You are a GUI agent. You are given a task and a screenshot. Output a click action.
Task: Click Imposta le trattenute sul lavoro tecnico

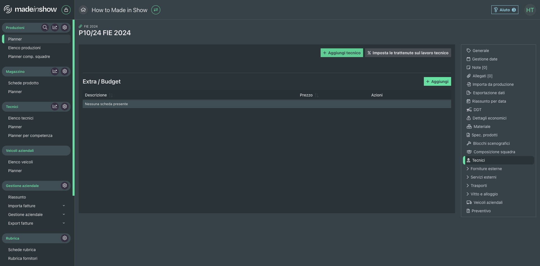tap(408, 53)
